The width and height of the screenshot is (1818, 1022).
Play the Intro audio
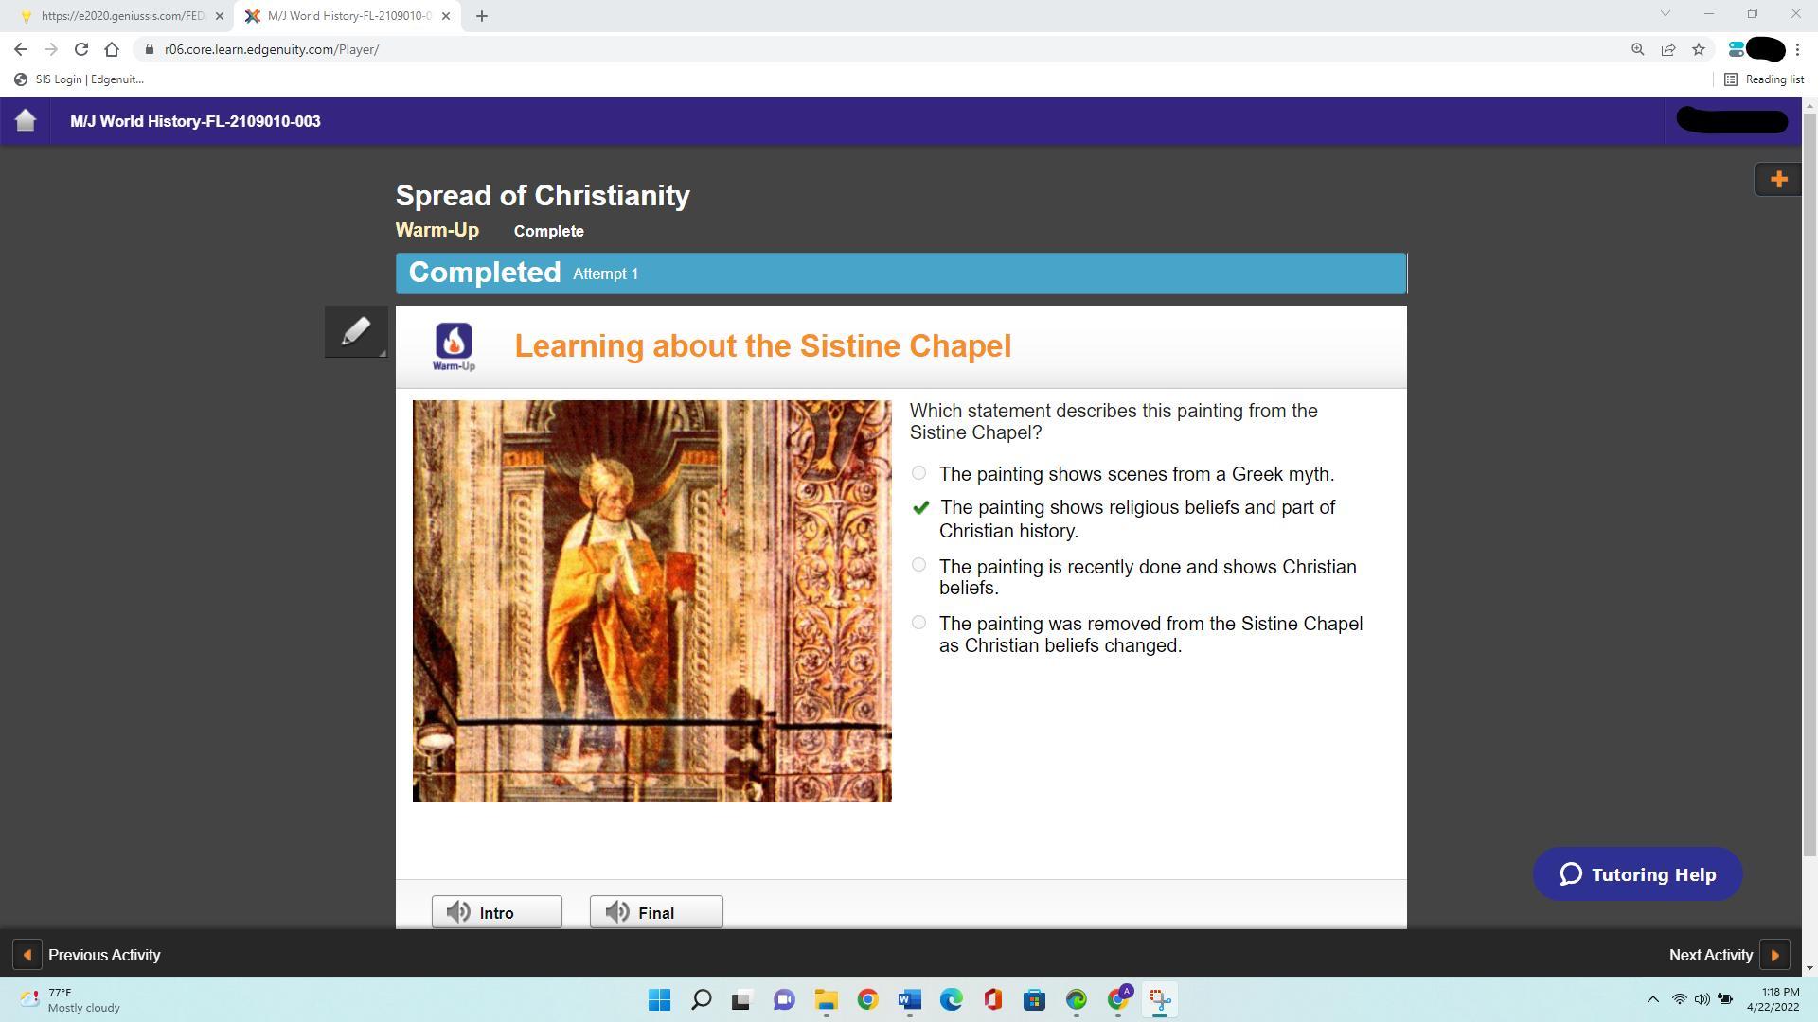pos(497,912)
